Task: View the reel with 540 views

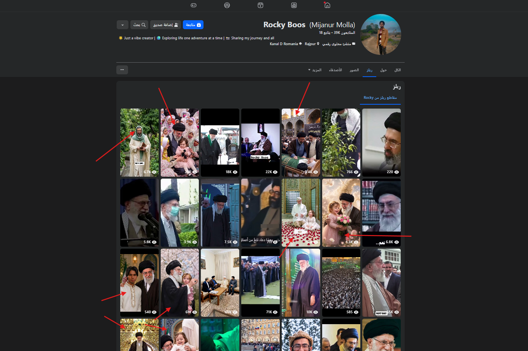Action: pos(139,283)
